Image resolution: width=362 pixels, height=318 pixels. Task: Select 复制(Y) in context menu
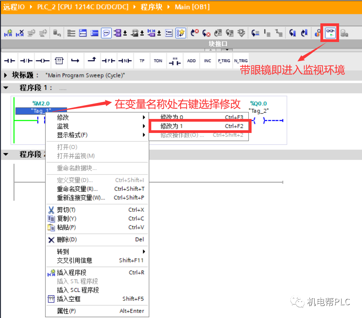coord(97,218)
